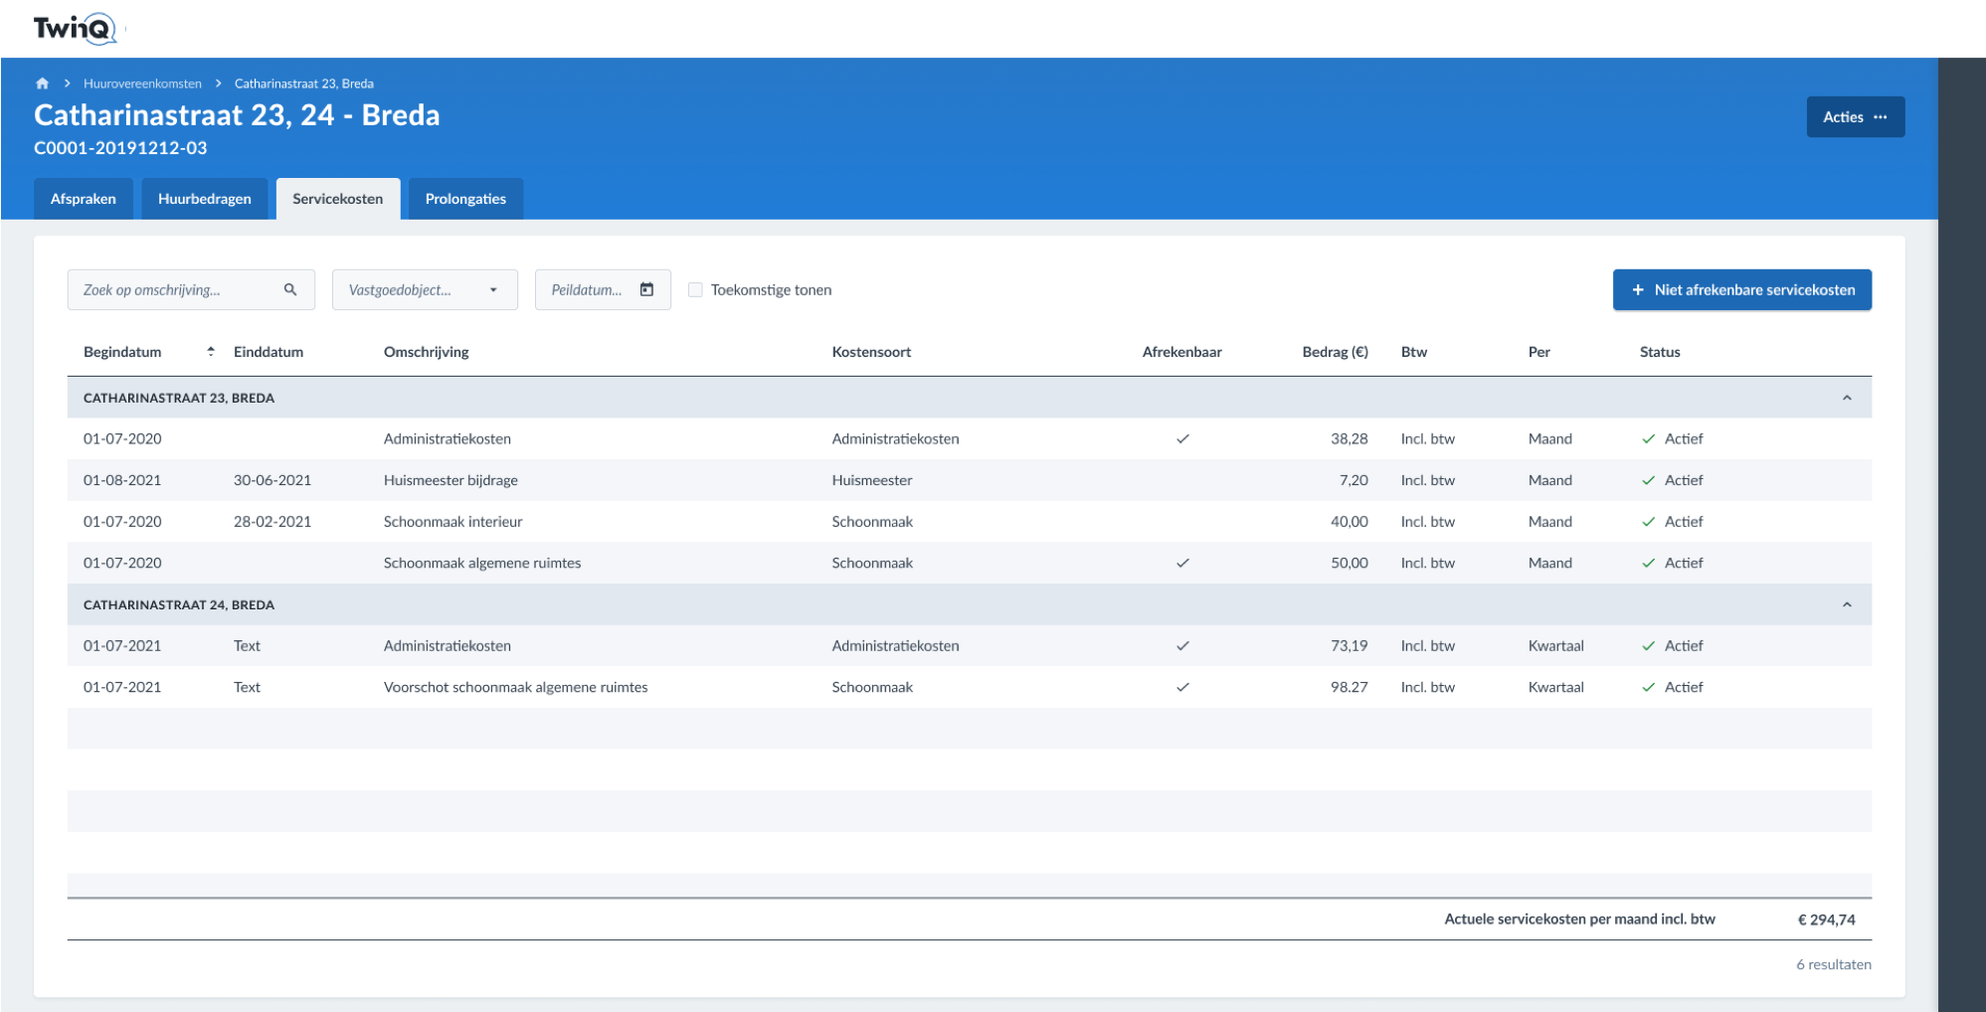Click the 01-08-2021 begin date cell

click(x=122, y=480)
